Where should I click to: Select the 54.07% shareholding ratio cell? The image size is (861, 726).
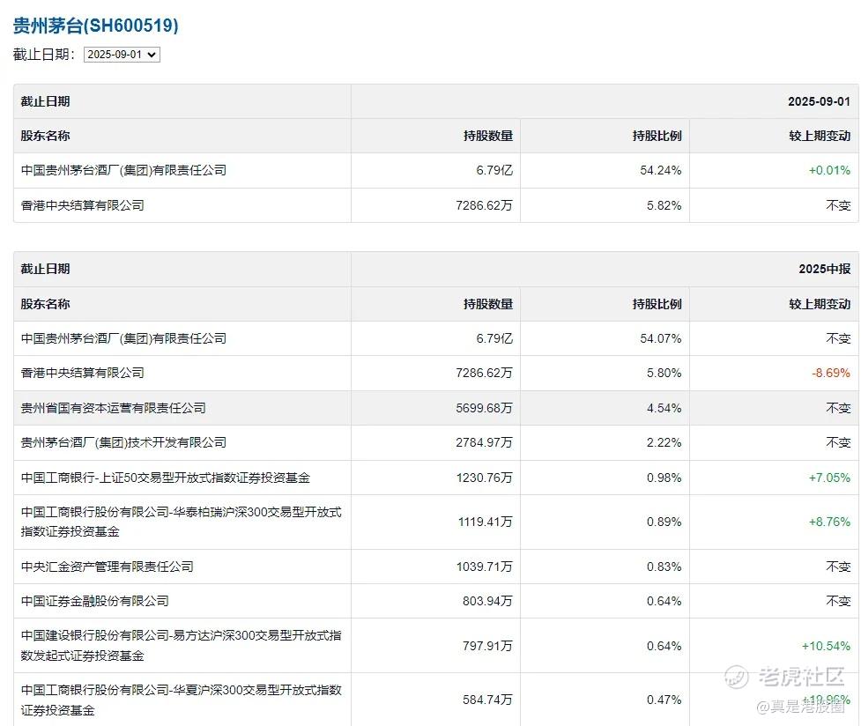coord(661,338)
